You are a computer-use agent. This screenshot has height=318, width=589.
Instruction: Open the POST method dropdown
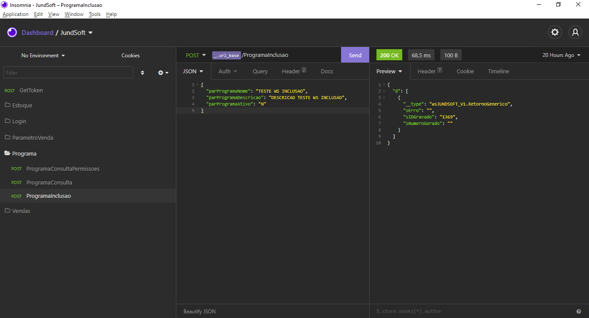(x=196, y=55)
